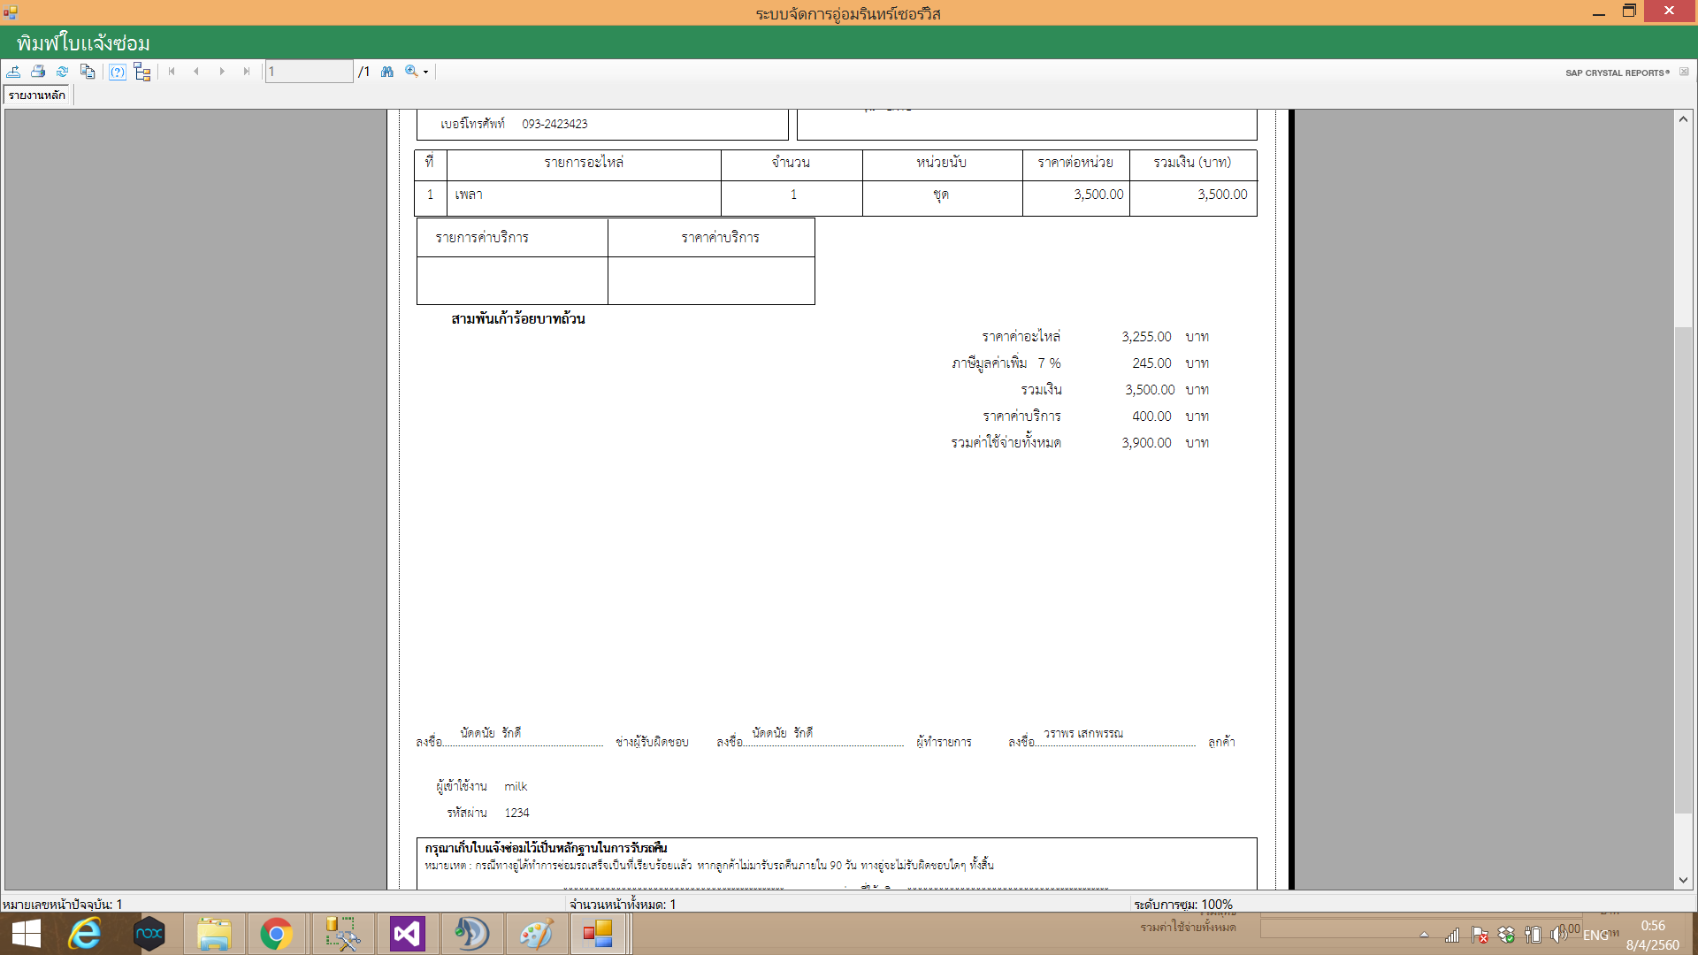Toggle the Parameter Panel button
The image size is (1698, 955).
point(118,72)
